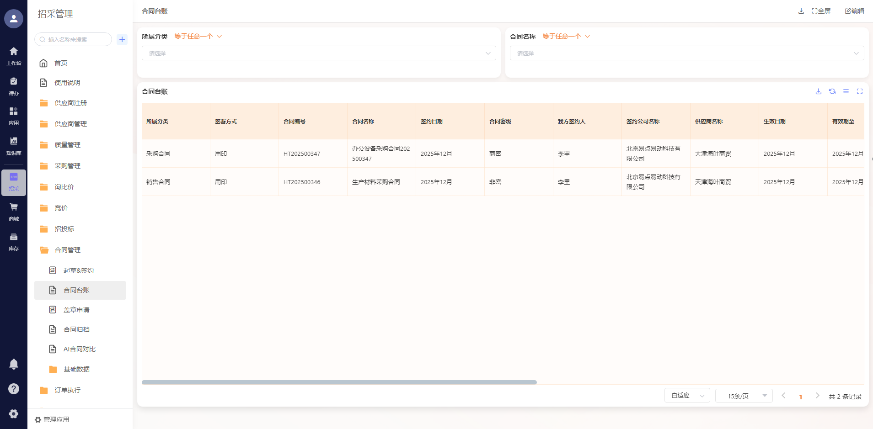Viewport: 873px width, 429px height.
Task: Open the 合同归档 menu item
Action: coord(76,329)
